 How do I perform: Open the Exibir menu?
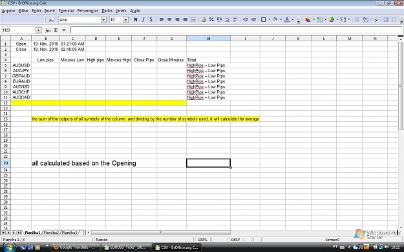[x=37, y=11]
